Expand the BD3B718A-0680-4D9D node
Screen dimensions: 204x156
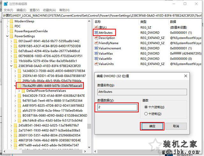pyautogui.click(x=15, y=116)
